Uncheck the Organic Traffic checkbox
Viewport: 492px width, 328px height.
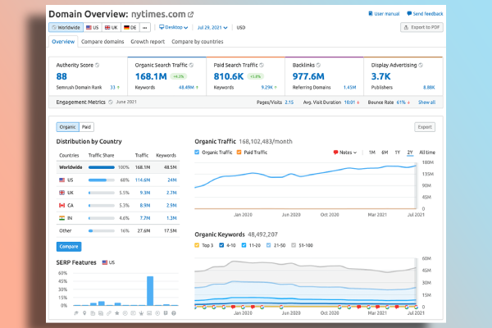[197, 153]
